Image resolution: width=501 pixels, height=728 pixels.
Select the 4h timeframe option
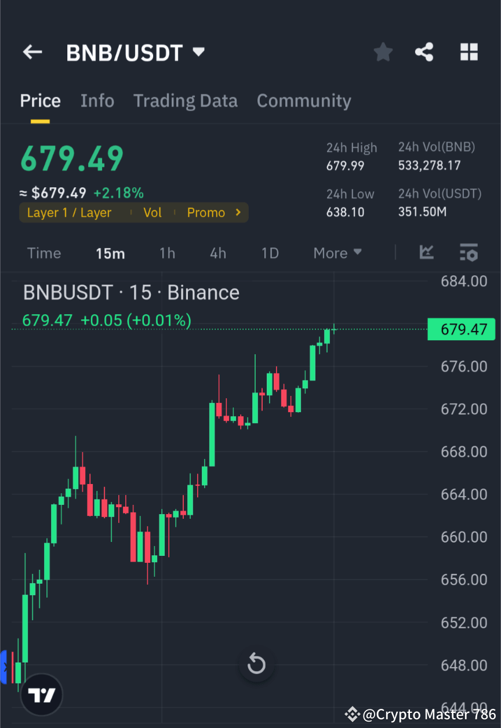(x=218, y=253)
